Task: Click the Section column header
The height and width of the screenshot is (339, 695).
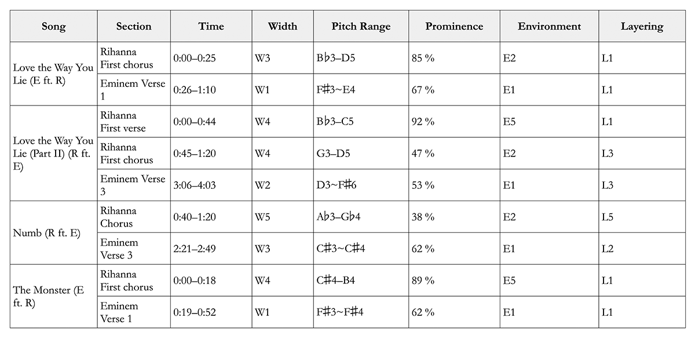Action: (x=133, y=26)
